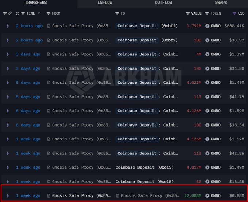Click document icon before sender Gnosis Safe Proxy (0xEA…

pos(49,196)
